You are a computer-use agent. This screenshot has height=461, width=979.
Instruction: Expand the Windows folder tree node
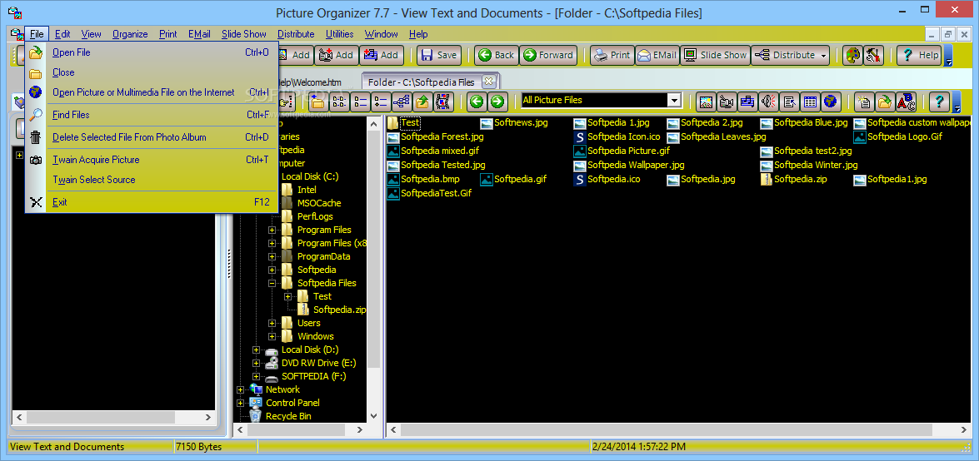[x=272, y=336]
